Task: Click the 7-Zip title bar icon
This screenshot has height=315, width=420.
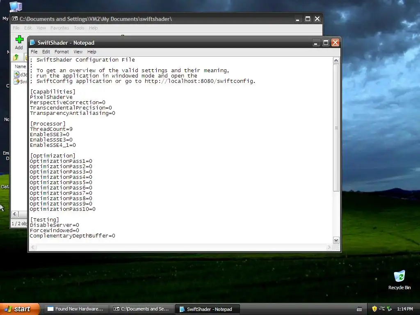Action: (15, 19)
